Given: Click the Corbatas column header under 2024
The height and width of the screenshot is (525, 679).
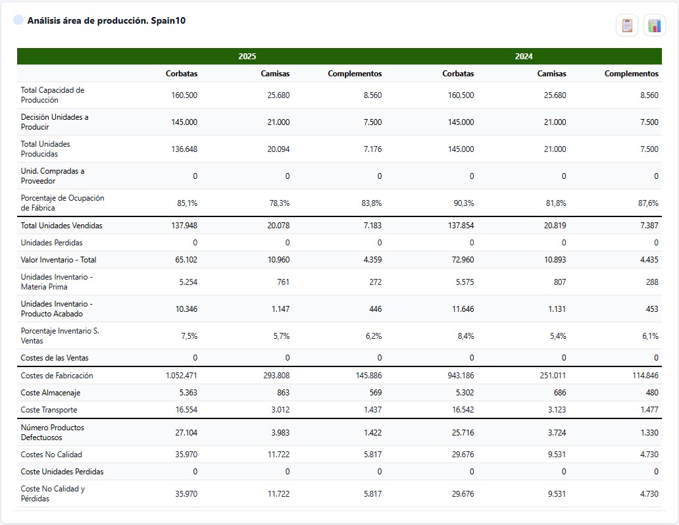Looking at the screenshot, I should click(x=458, y=74).
